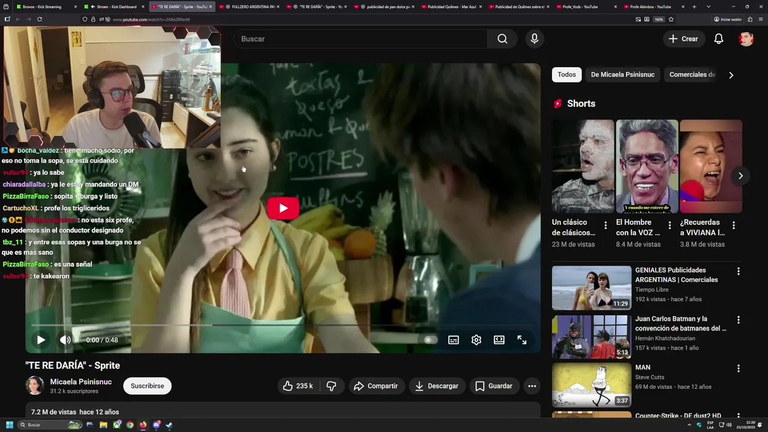The height and width of the screenshot is (432, 768).
Task: Select the De Micaela Psinisnuc filter chip
Action: 623,74
